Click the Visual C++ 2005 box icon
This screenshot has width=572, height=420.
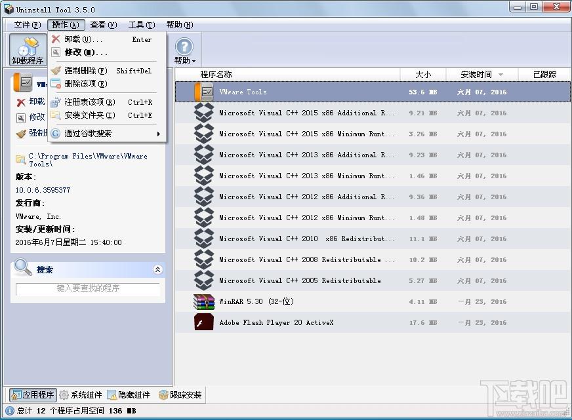(x=204, y=280)
